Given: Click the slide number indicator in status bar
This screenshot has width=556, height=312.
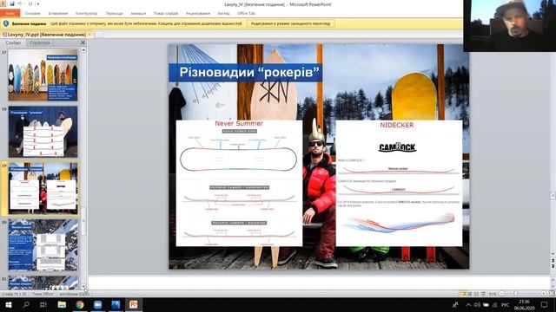Looking at the screenshot, I should point(14,294).
